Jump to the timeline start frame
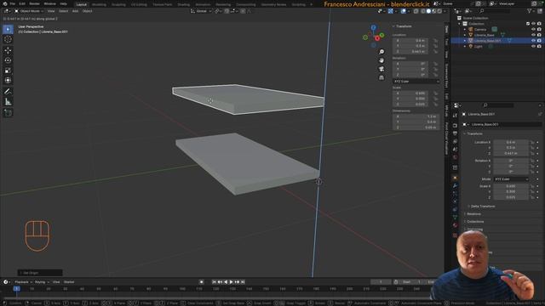 pos(214,282)
